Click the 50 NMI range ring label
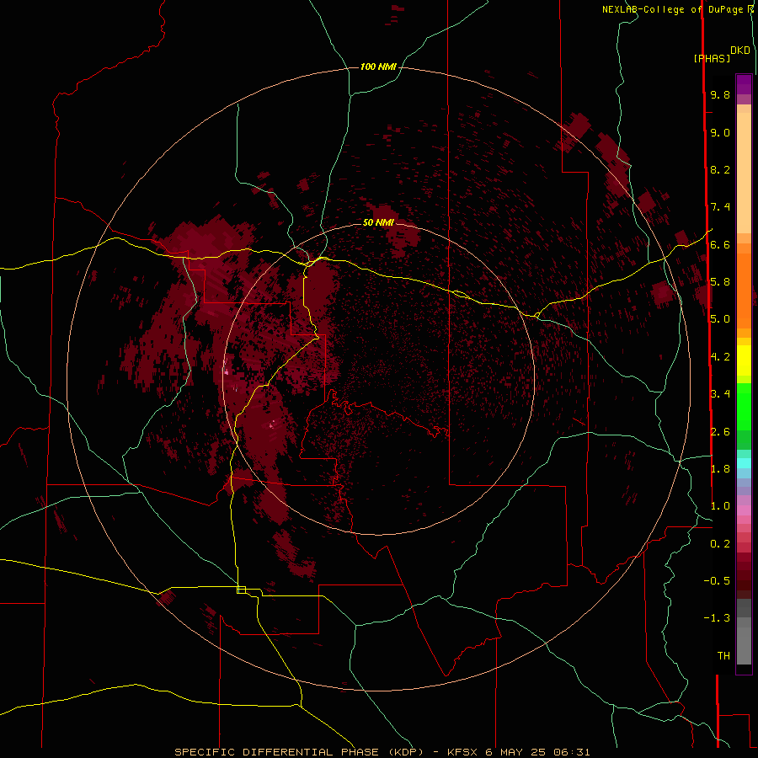The width and height of the screenshot is (758, 758). click(378, 222)
